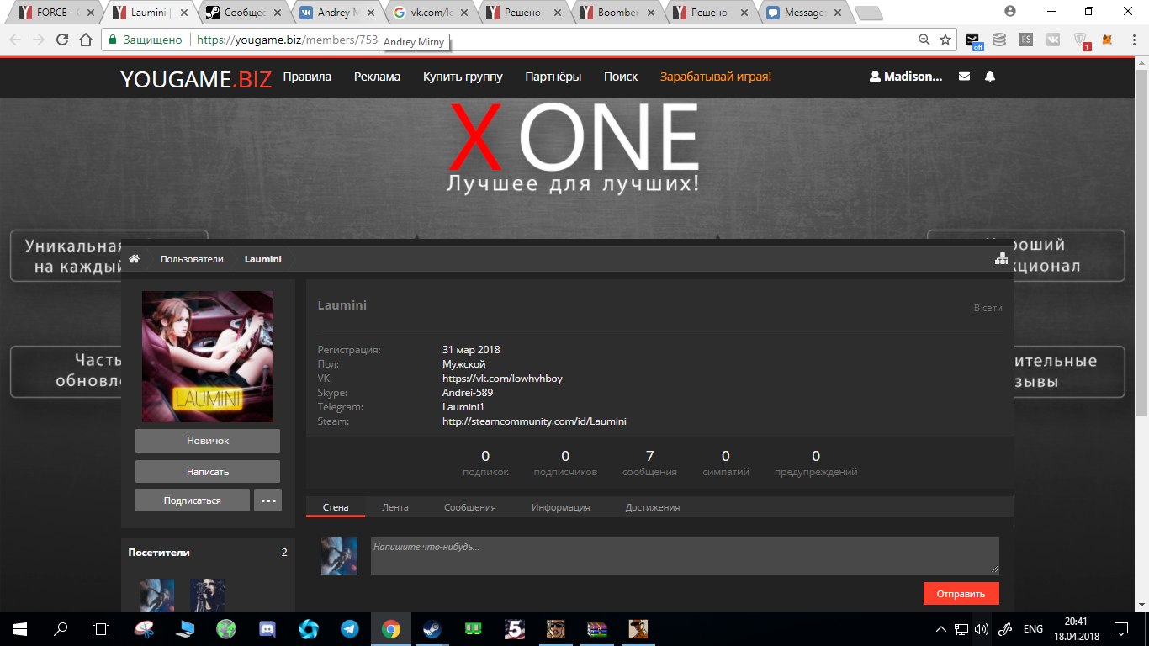Show hidden system tray icons

click(x=941, y=629)
